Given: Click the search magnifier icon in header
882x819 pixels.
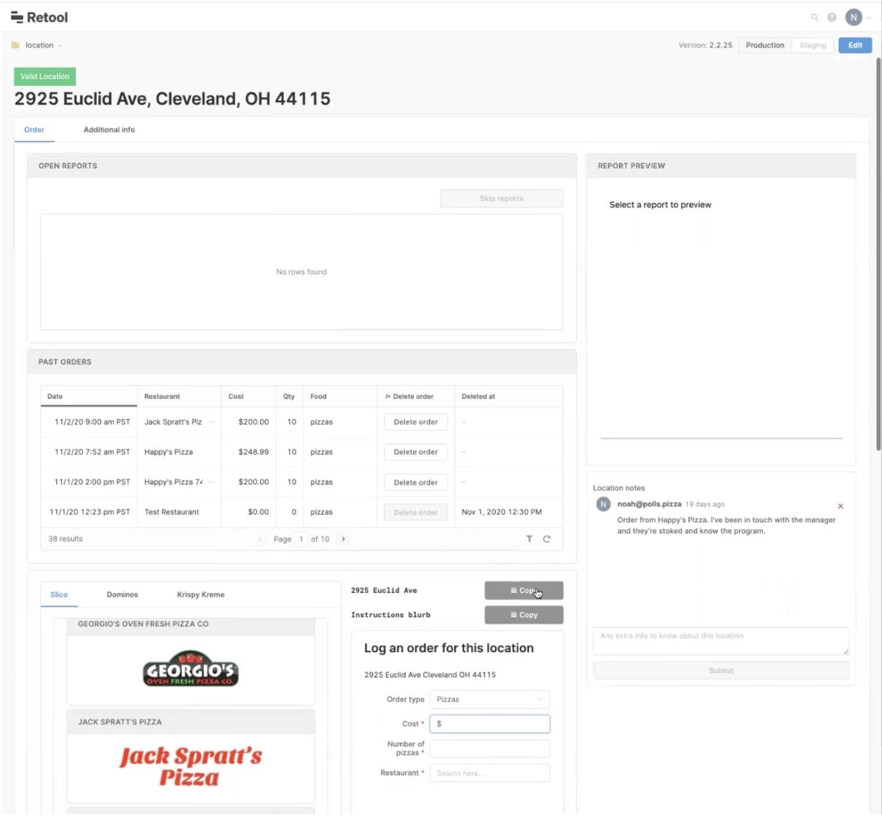Looking at the screenshot, I should pyautogui.click(x=814, y=17).
